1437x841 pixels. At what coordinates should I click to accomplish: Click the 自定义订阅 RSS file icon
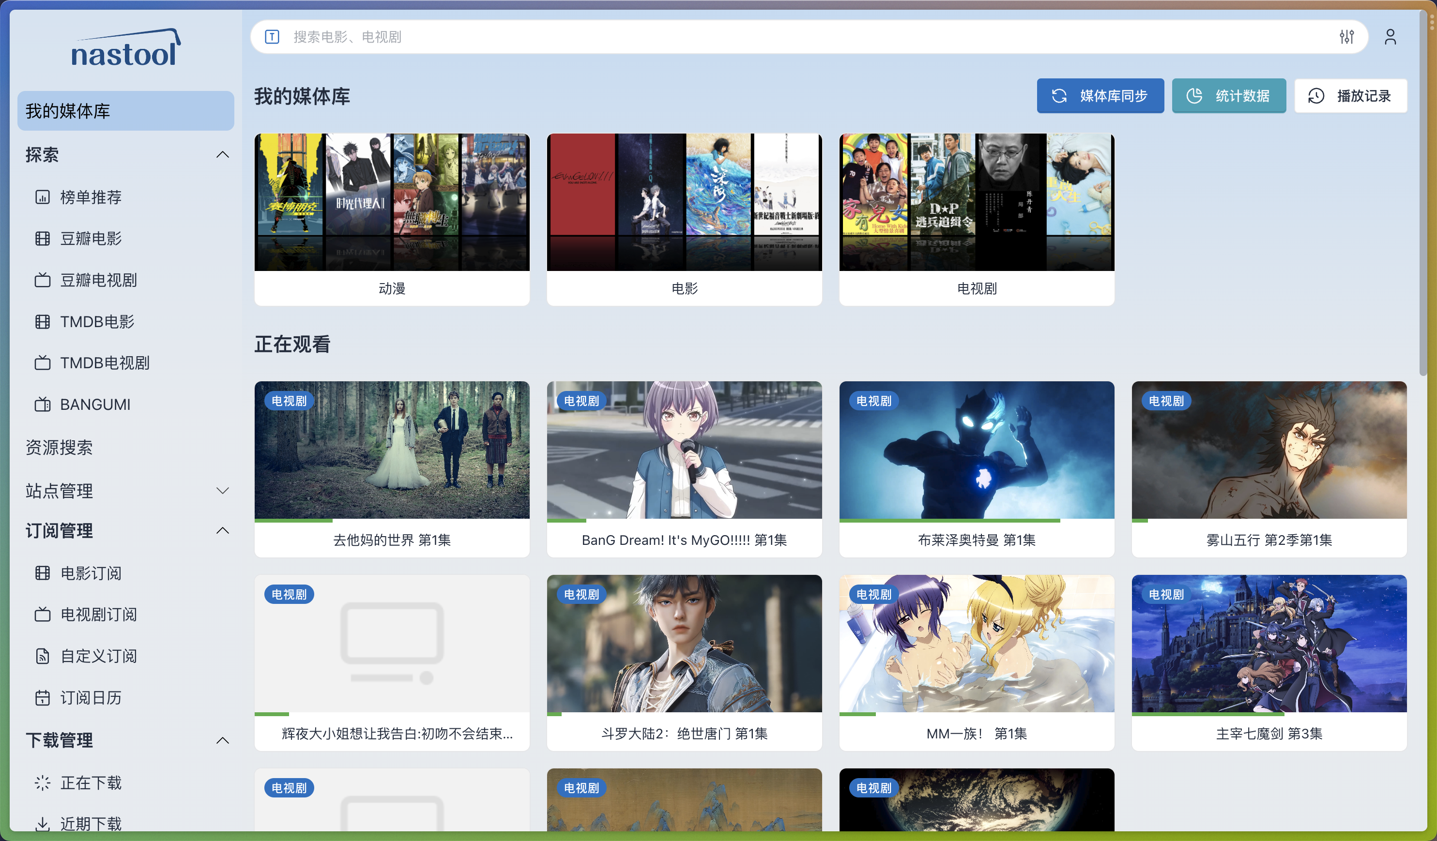coord(43,656)
